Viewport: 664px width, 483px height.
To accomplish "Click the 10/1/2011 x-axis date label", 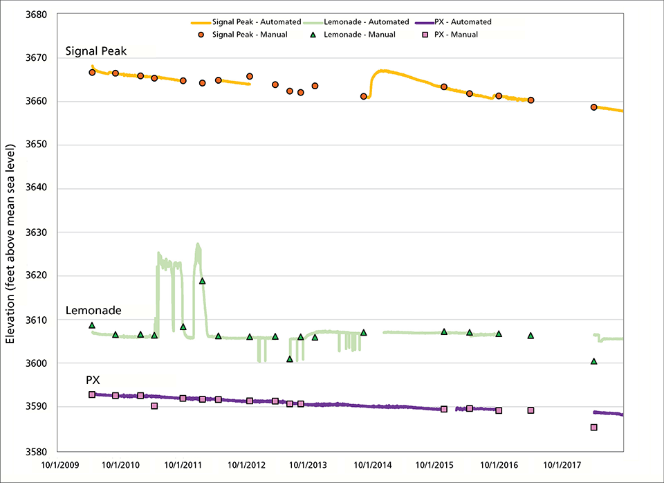I will tap(183, 465).
